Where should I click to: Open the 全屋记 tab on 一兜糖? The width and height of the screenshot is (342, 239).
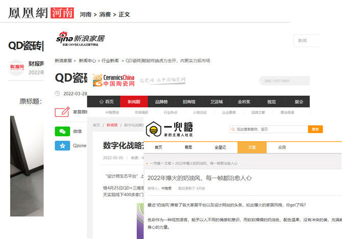coord(220,147)
